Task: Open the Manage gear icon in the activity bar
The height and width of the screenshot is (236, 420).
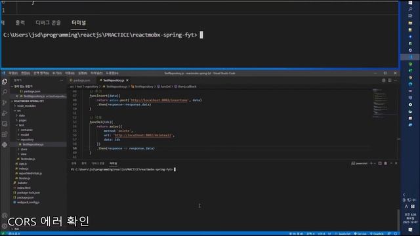Action: 5,226
